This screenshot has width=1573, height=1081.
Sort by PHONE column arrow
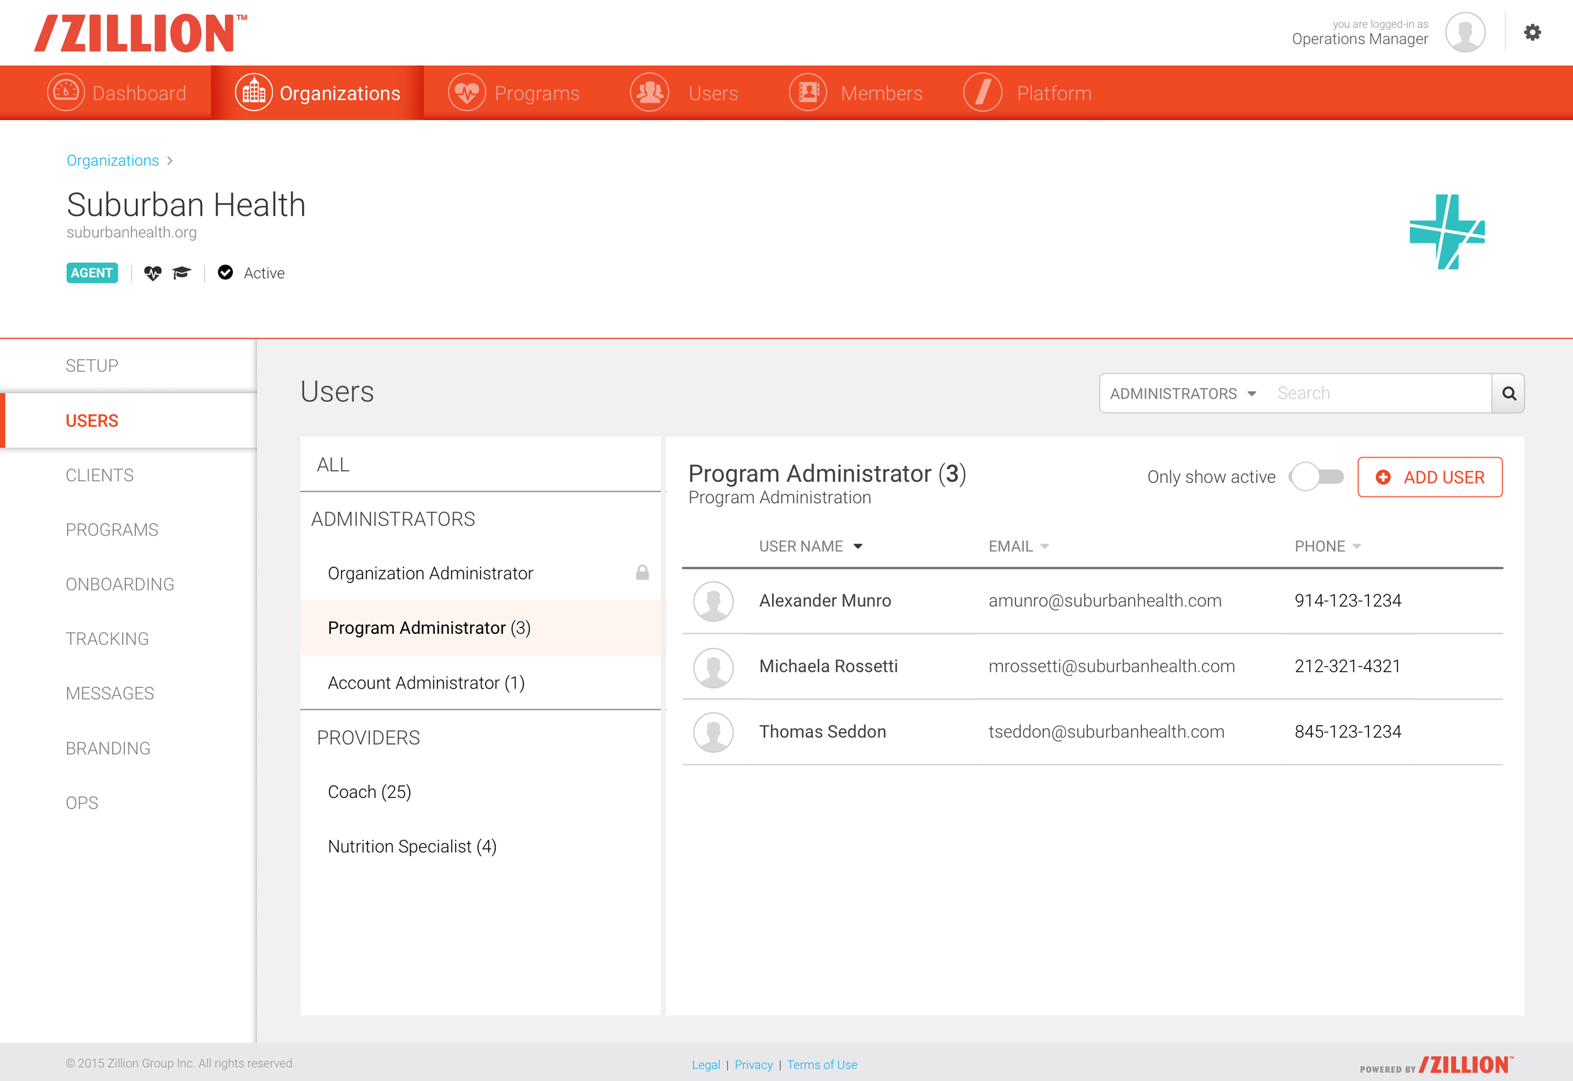[x=1356, y=546]
